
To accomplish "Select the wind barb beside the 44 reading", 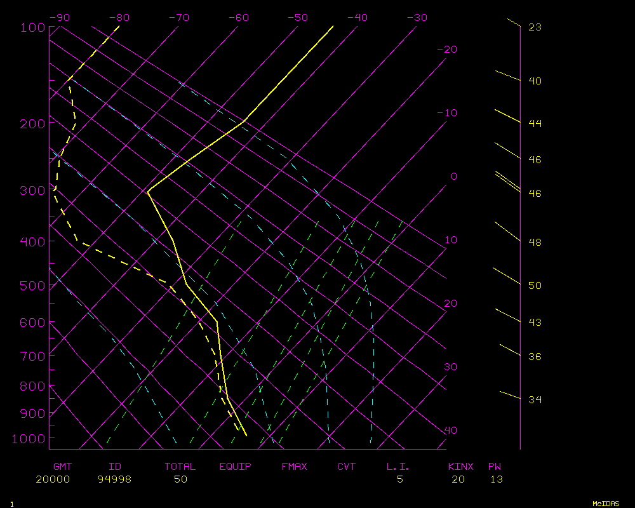I will 507,116.
